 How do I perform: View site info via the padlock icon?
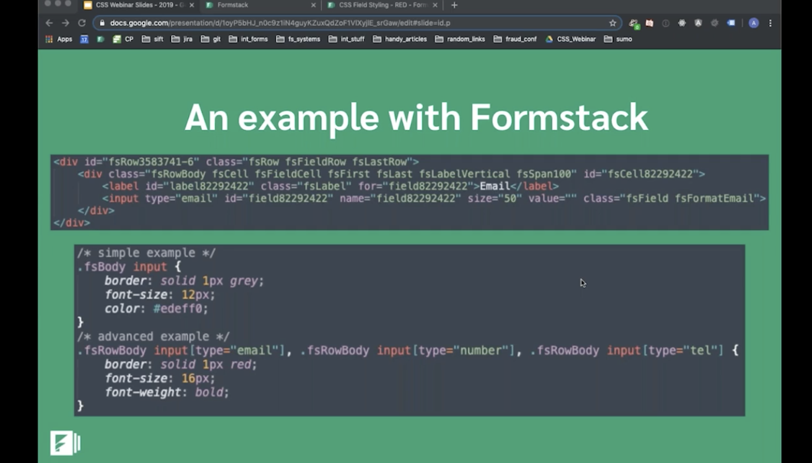(x=102, y=23)
